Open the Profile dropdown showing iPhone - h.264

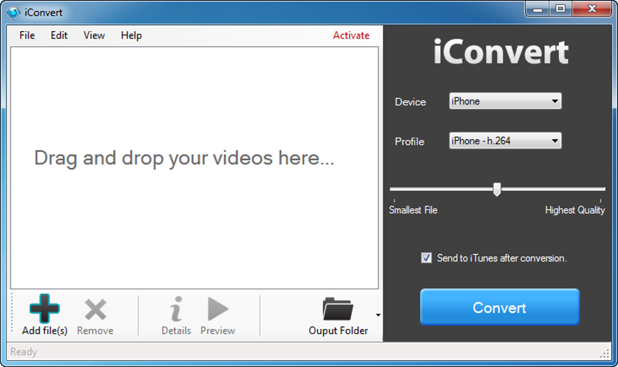pos(505,141)
